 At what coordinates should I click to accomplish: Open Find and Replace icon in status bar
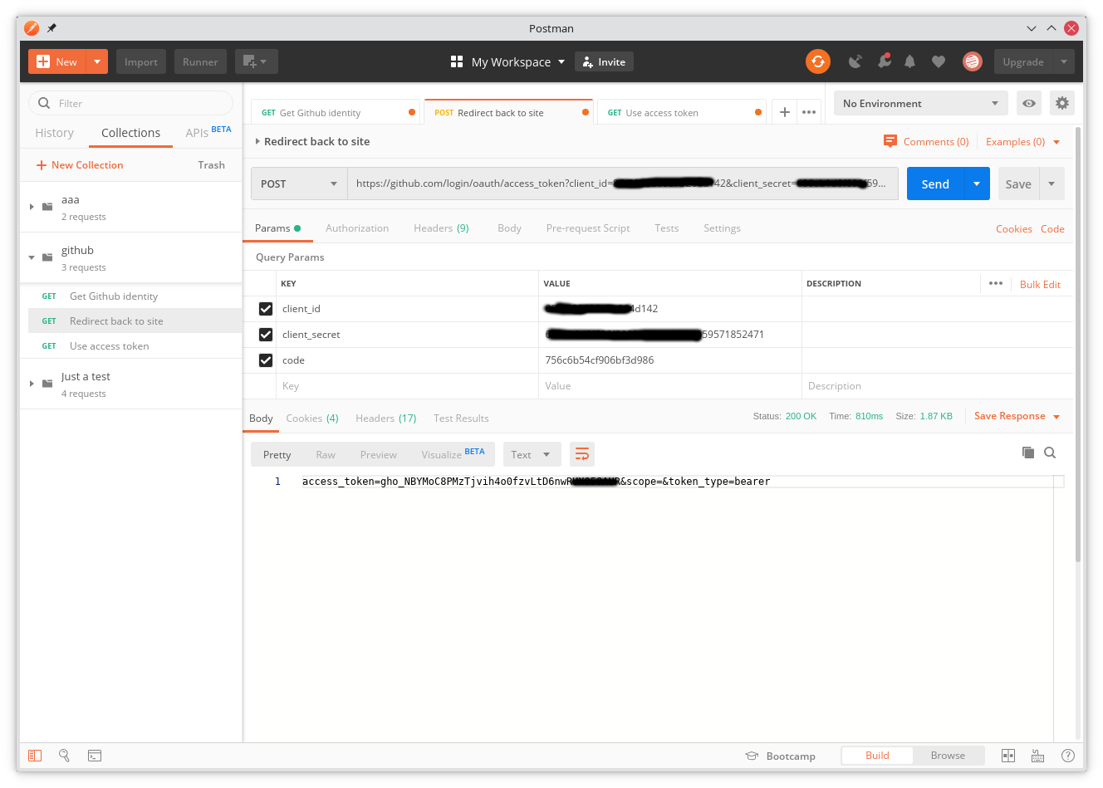click(x=64, y=756)
